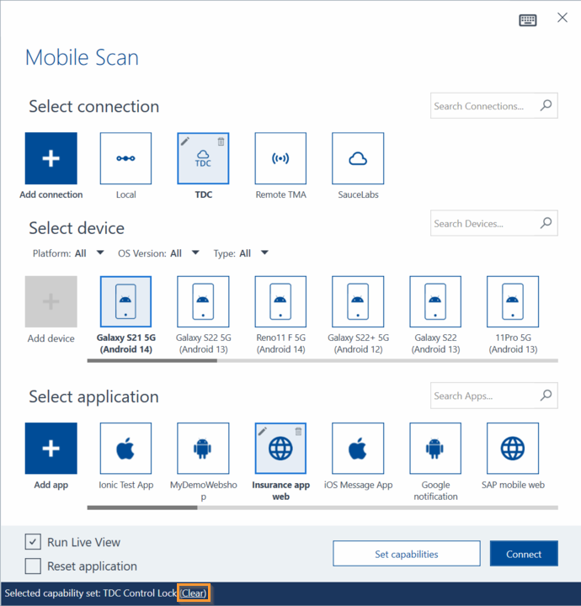The height and width of the screenshot is (606, 581).
Task: Click the Add connection plus tile
Action: click(51, 158)
